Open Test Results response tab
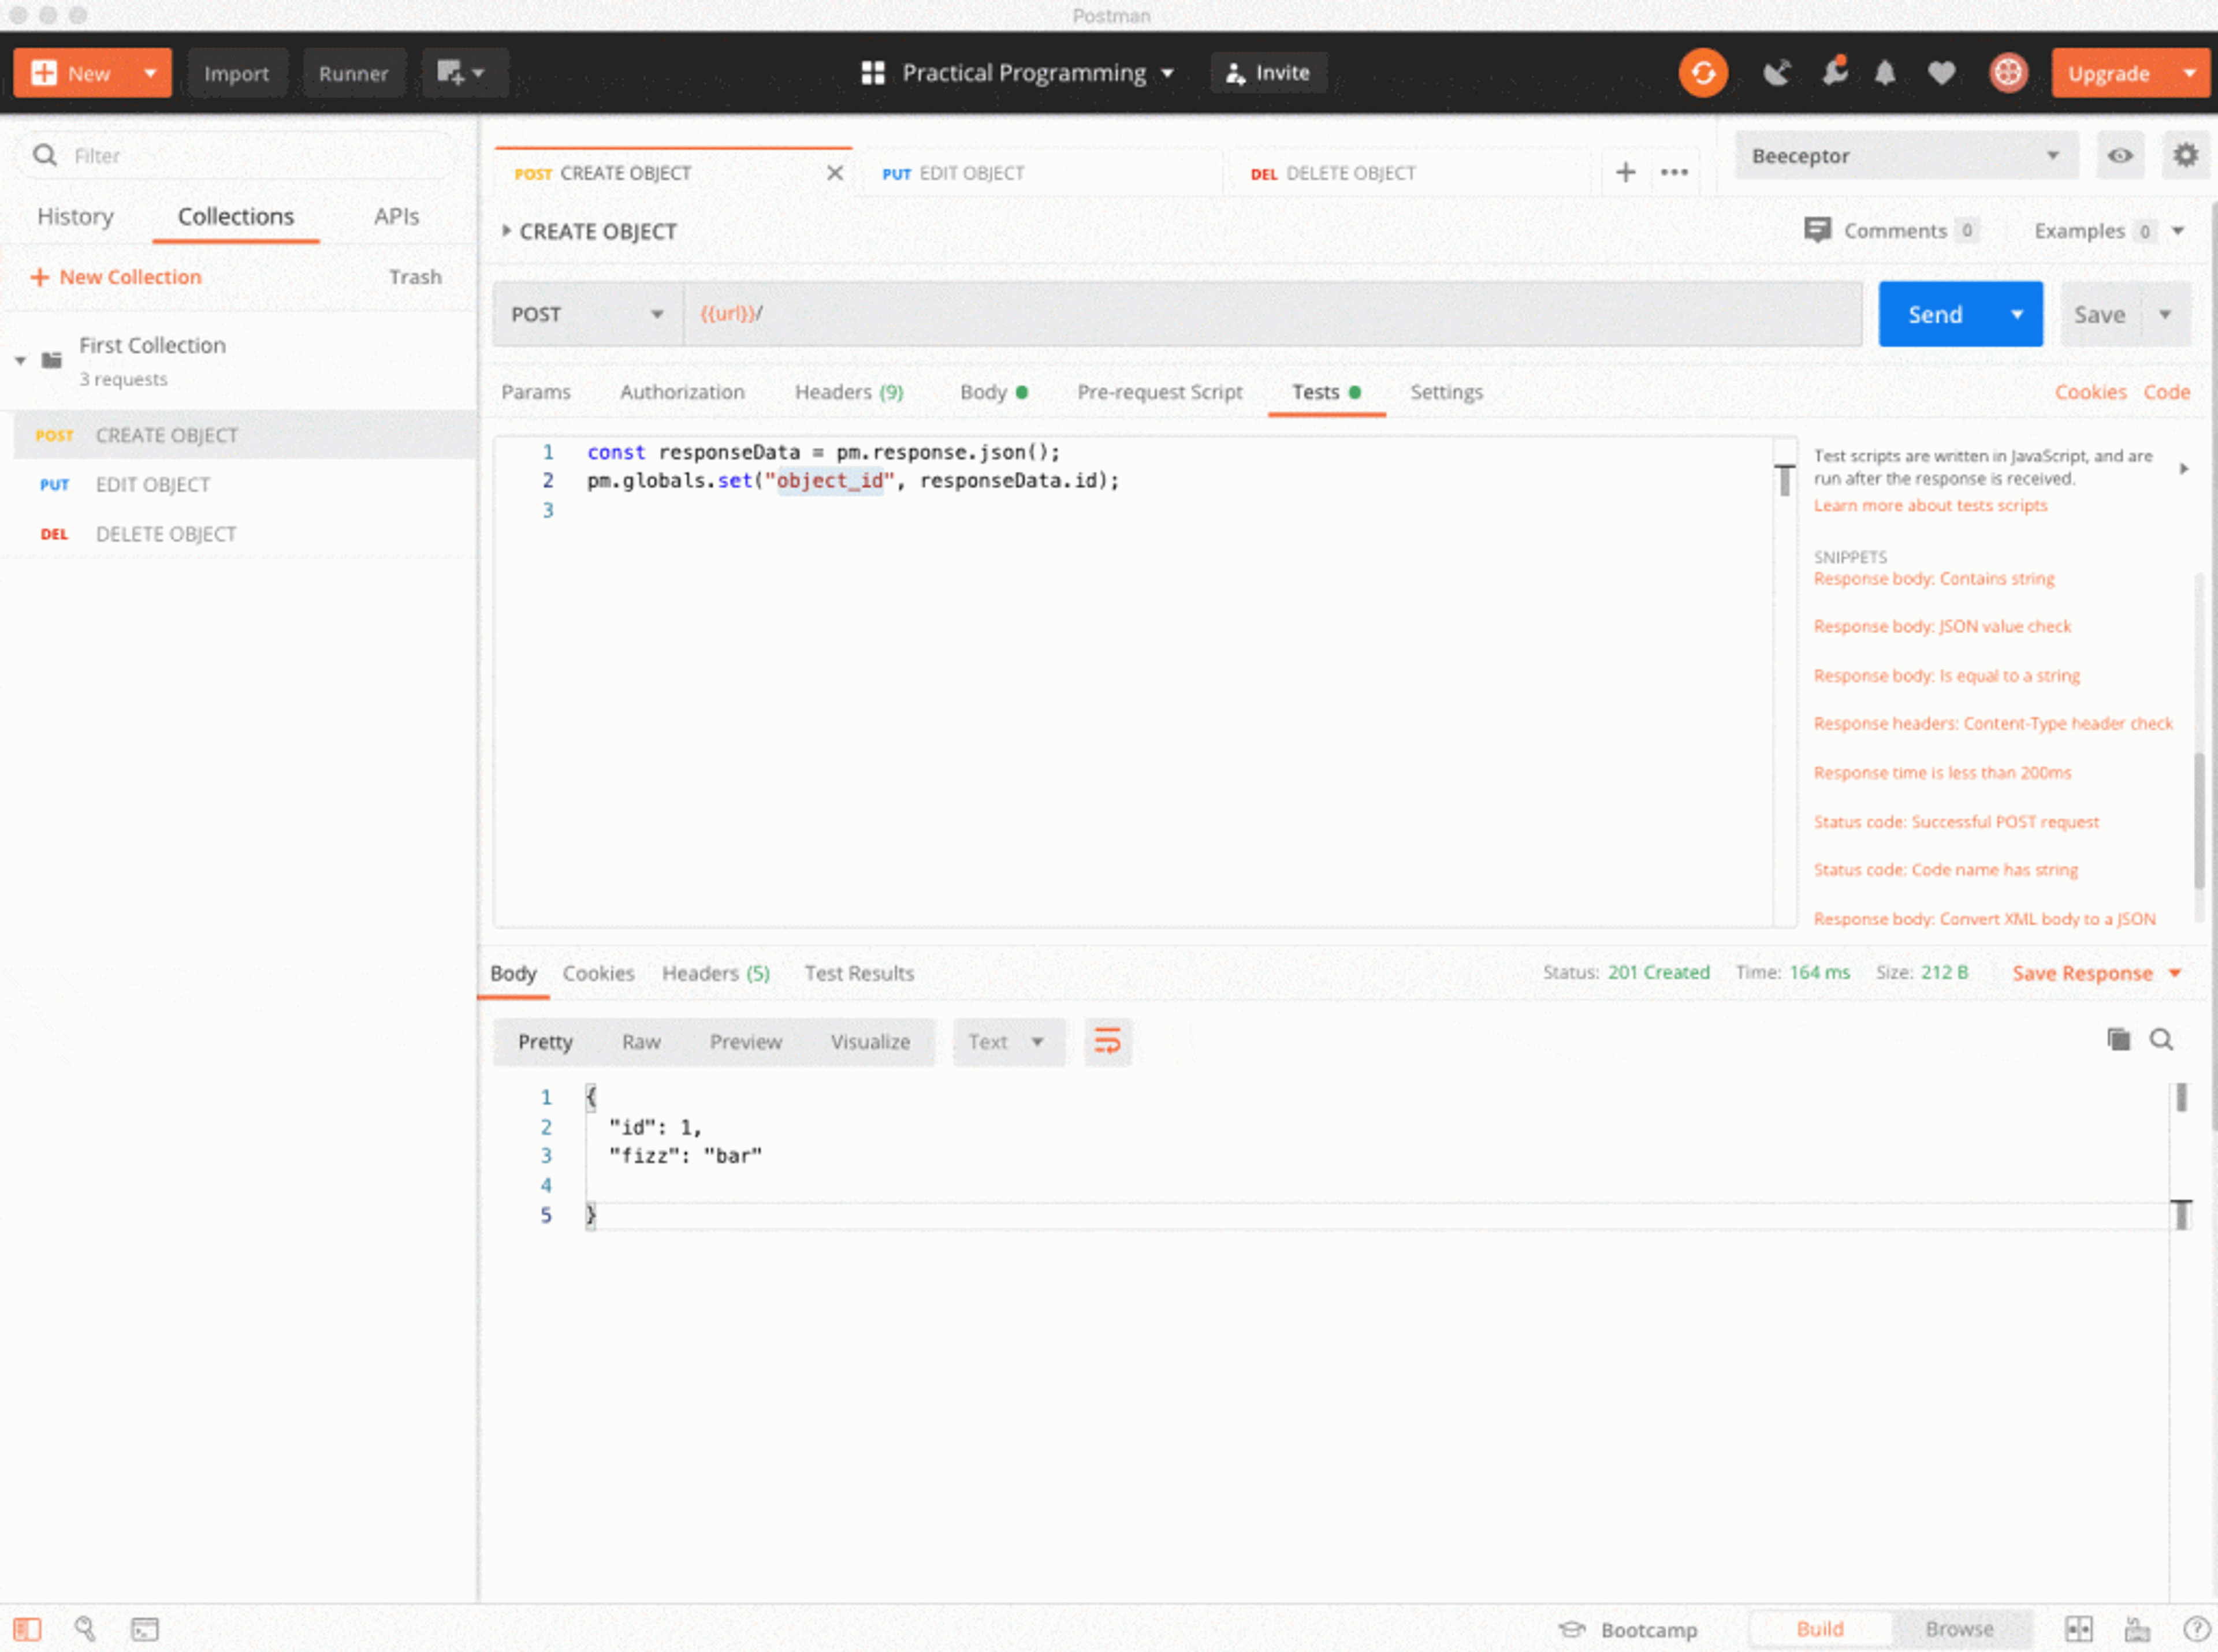This screenshot has width=2218, height=1652. coord(859,973)
